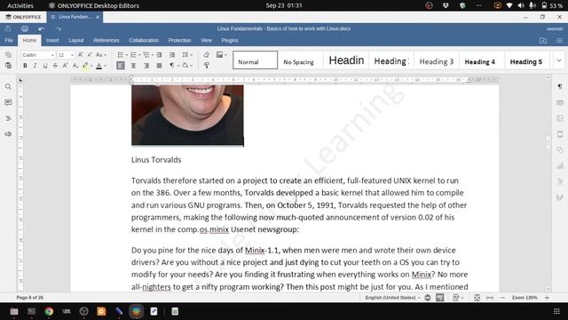
Task: Open the English (United States) language dropdown
Action: coord(392,298)
